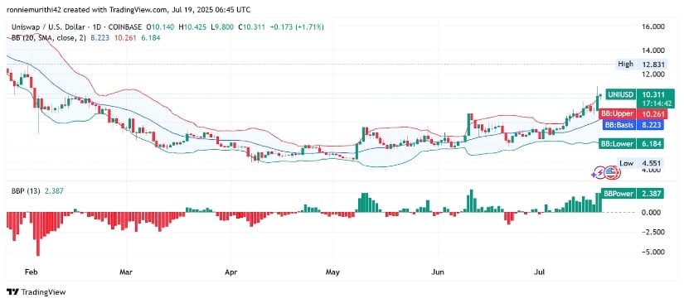Click the C10.311 close value
This screenshot has height=303, width=684.
pos(253,27)
